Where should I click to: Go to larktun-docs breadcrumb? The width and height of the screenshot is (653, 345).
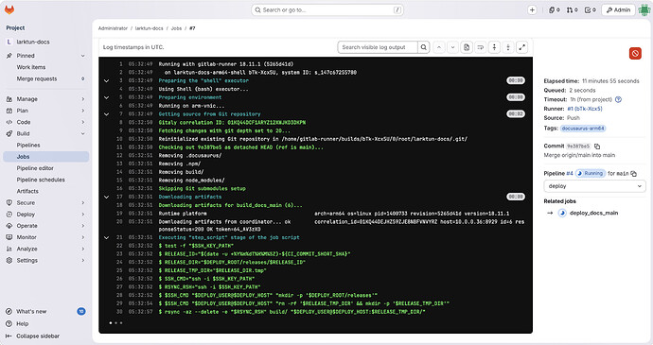[x=150, y=28]
